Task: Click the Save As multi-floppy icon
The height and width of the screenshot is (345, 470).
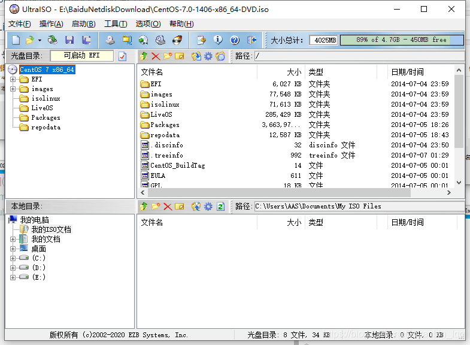Action: coord(86,40)
